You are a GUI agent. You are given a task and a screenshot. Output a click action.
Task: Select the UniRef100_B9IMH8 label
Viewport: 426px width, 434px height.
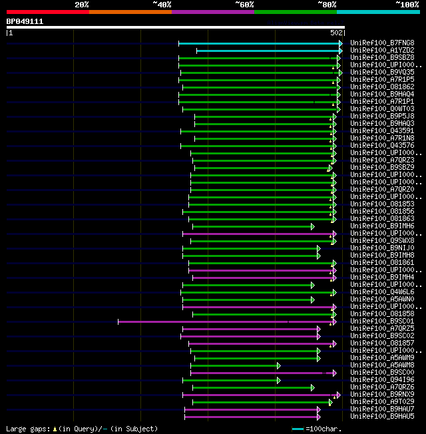pyautogui.click(x=382, y=255)
